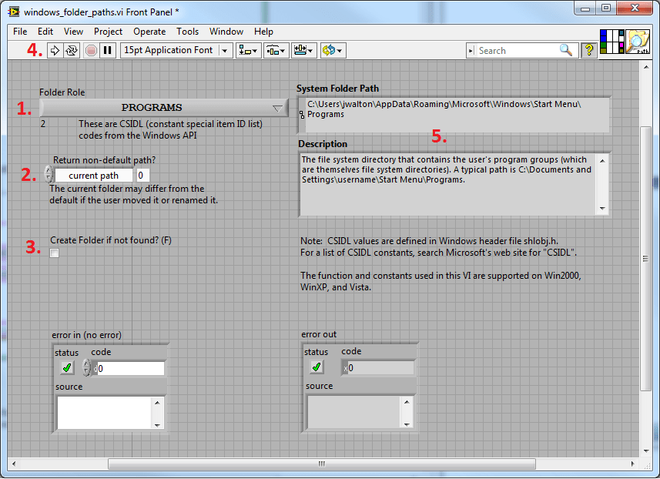
Task: Click the Pause button in toolbar
Action: pyautogui.click(x=108, y=51)
